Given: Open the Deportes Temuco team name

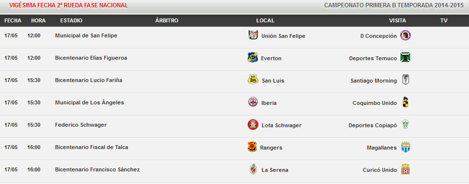Looking at the screenshot, I should coord(373,58).
